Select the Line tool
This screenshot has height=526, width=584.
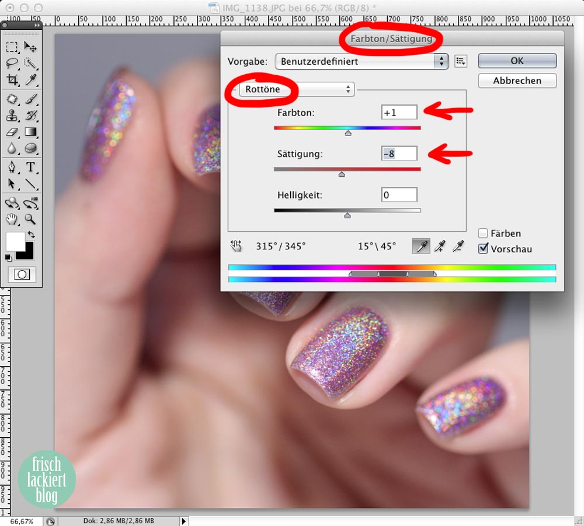coord(30,183)
